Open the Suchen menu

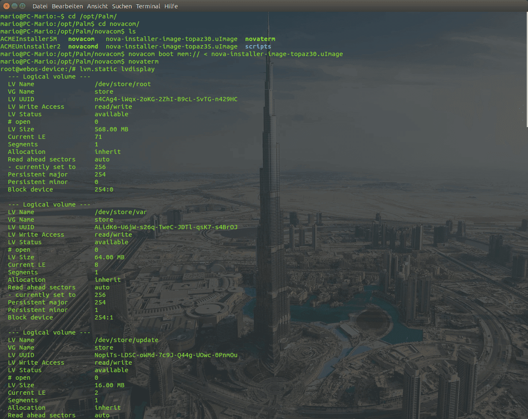(122, 6)
